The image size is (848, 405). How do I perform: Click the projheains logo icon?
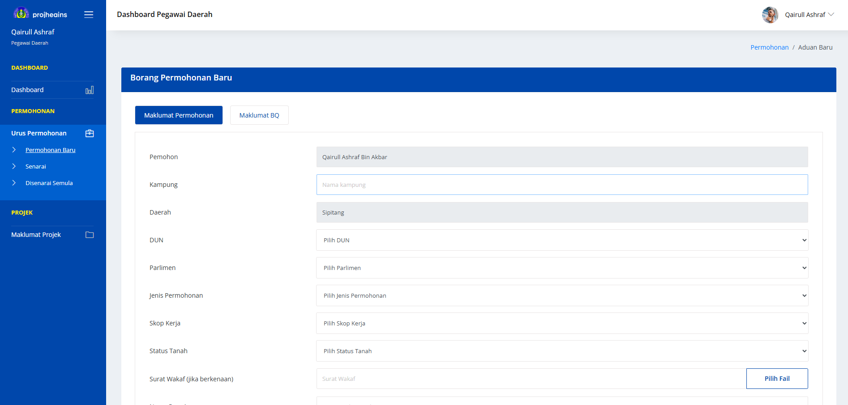tap(21, 13)
